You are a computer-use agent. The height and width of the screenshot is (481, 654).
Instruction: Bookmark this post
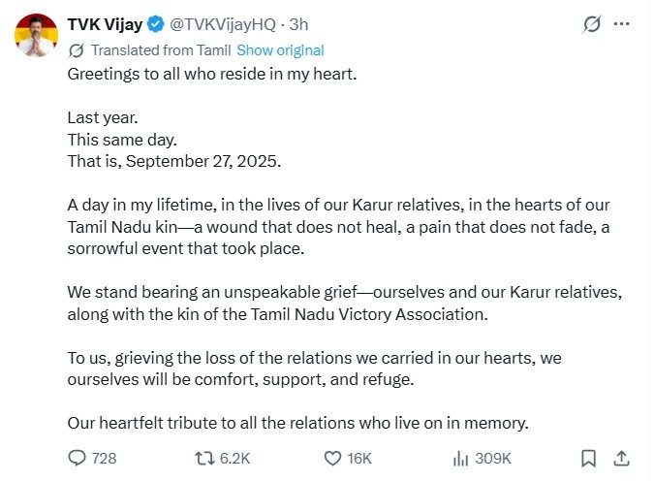pos(588,459)
